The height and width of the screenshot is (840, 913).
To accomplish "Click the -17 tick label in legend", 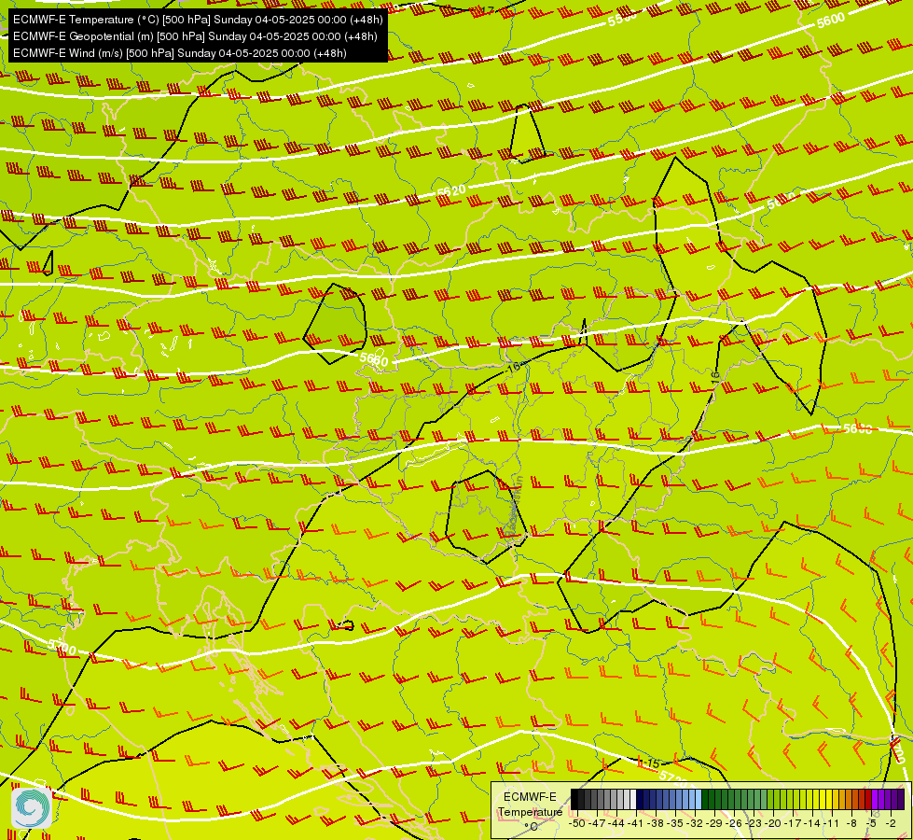I will [x=793, y=823].
